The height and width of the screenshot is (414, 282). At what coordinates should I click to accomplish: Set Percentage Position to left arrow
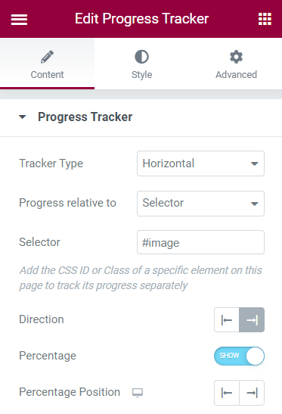point(227,393)
